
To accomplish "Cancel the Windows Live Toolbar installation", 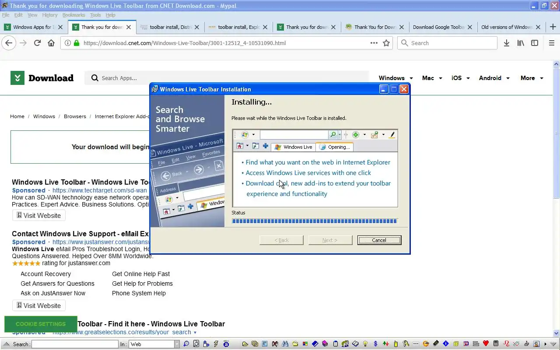I will 379,240.
